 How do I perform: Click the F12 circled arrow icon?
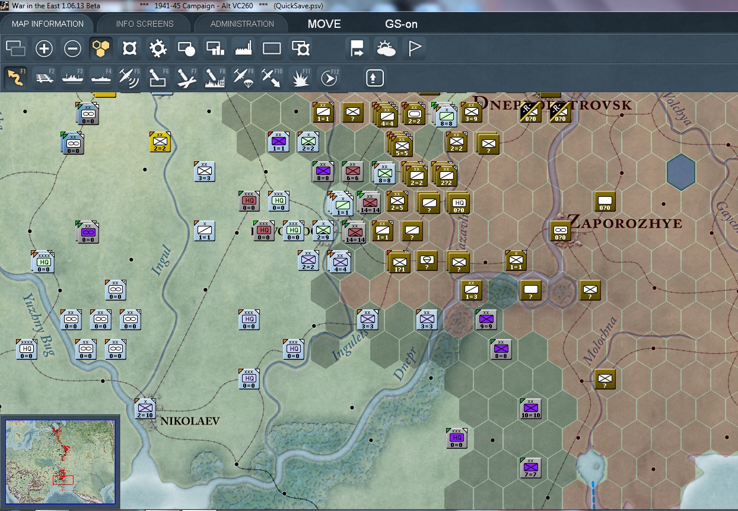(x=329, y=78)
